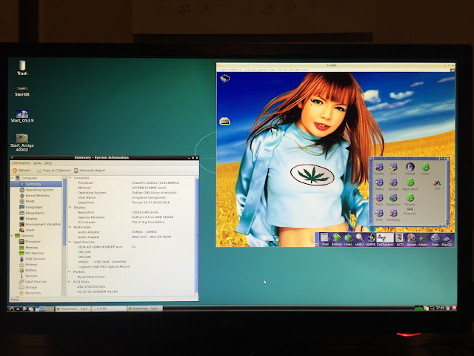Viewport: 474px width, 356px height.
Task: Collapse the Devices tree node in sidebar
Action: pyautogui.click(x=13, y=236)
